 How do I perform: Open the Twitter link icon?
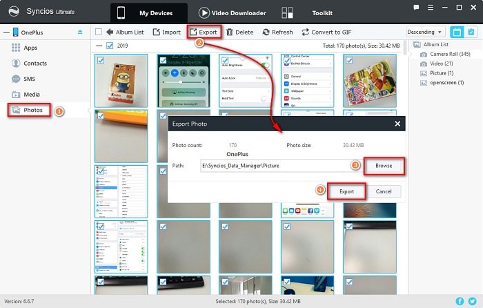click(472, 301)
